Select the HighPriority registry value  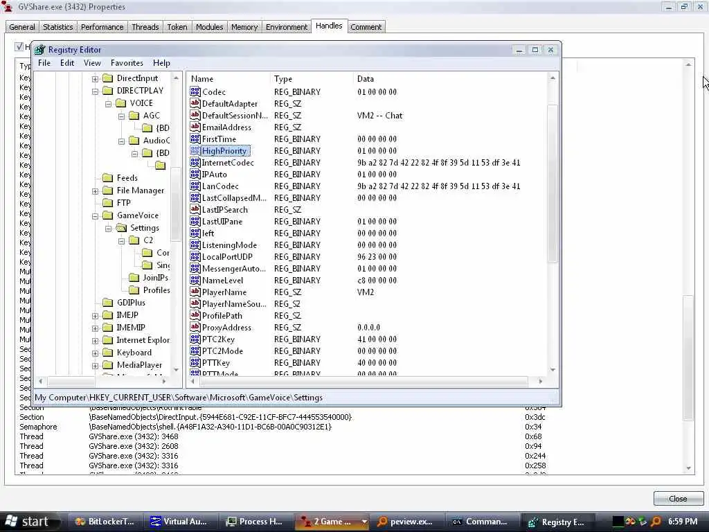(x=225, y=150)
